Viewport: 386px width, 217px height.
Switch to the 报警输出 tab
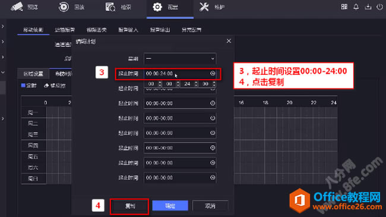tap(160, 30)
